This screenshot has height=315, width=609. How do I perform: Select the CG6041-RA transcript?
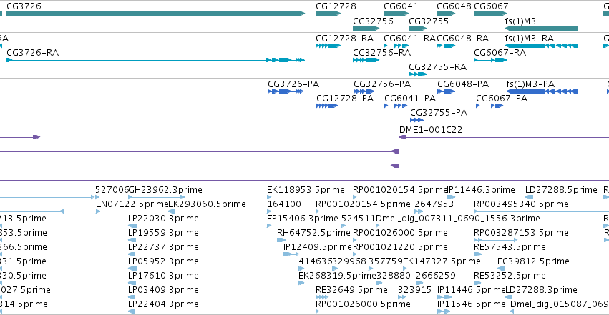tap(396, 46)
